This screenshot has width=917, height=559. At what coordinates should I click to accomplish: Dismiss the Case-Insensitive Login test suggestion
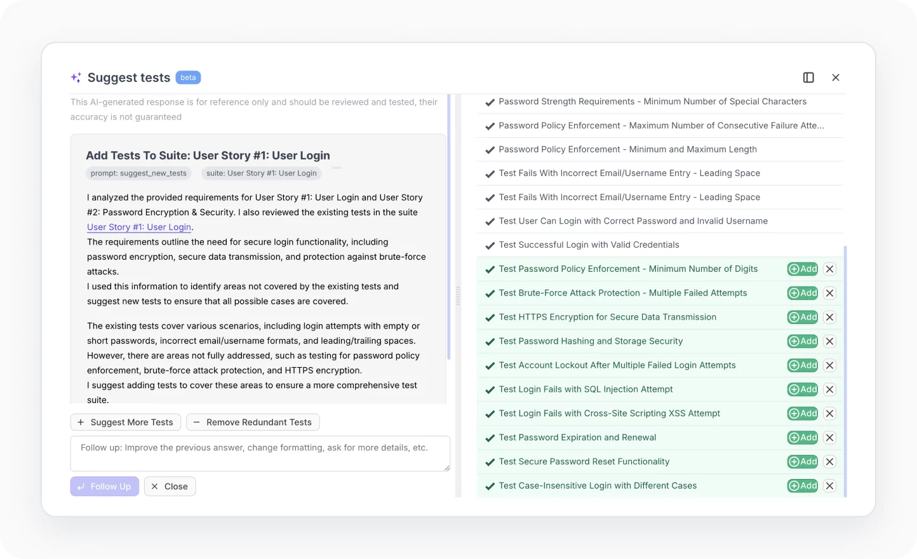(x=829, y=486)
